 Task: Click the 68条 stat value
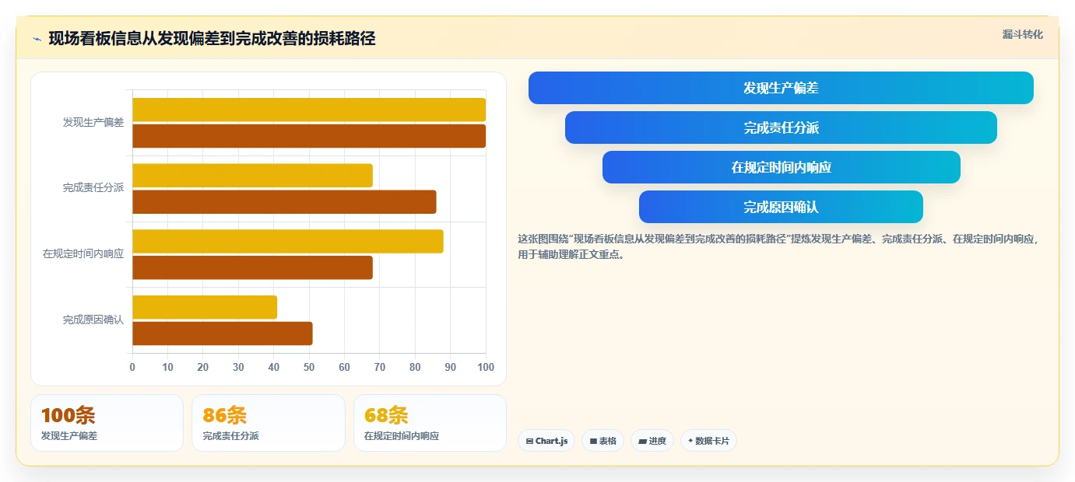386,416
